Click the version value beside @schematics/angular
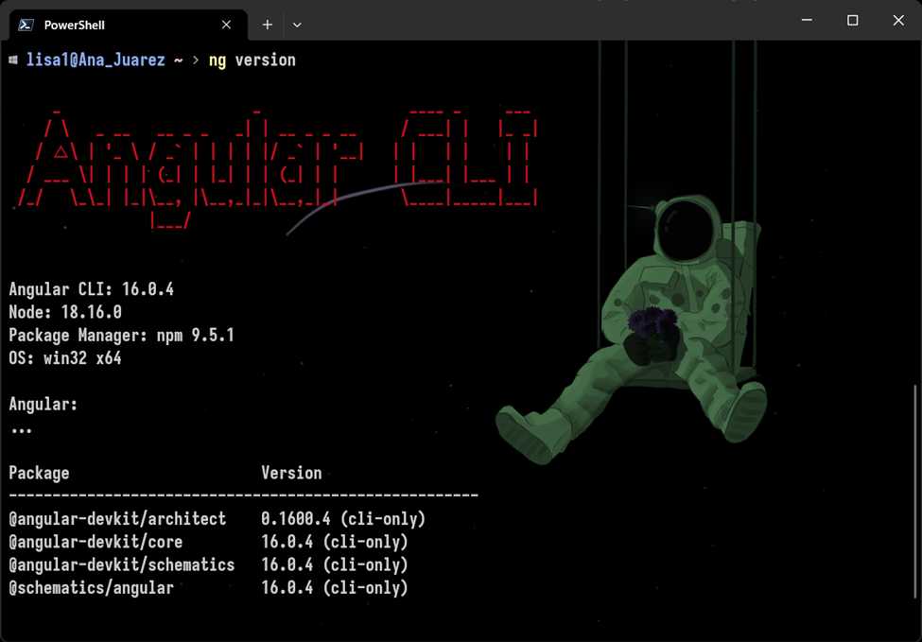The image size is (922, 642). [335, 588]
